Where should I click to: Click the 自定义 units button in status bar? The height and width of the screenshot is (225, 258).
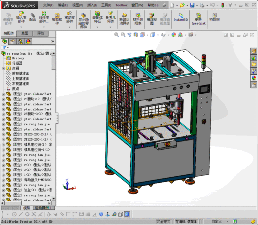click(x=216, y=221)
